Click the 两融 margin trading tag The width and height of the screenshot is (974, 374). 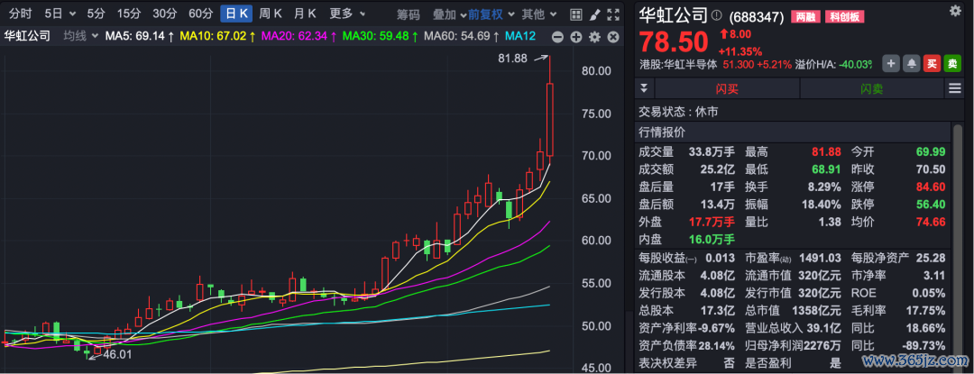click(805, 17)
